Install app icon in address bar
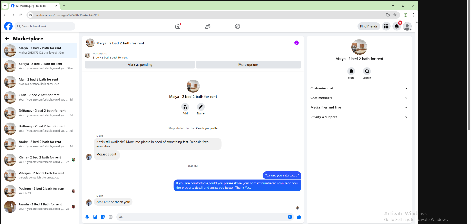 pos(388,15)
